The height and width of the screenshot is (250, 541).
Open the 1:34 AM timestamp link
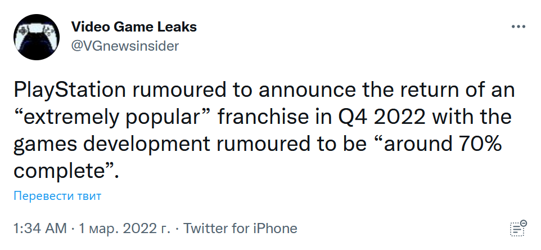click(x=40, y=228)
